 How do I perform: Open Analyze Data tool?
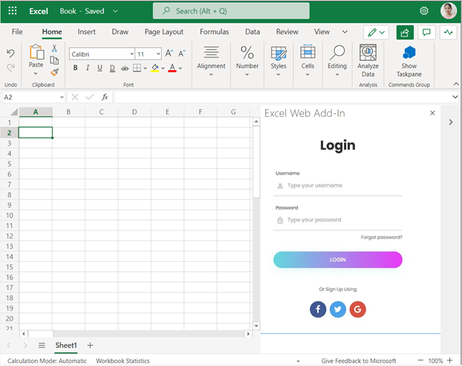pyautogui.click(x=368, y=61)
